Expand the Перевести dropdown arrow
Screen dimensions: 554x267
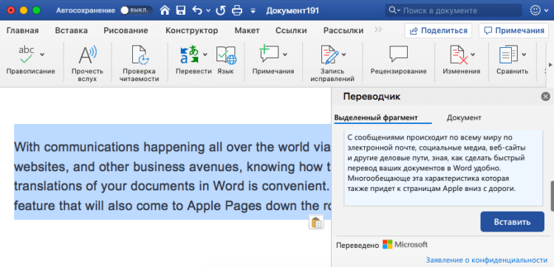[x=205, y=55]
